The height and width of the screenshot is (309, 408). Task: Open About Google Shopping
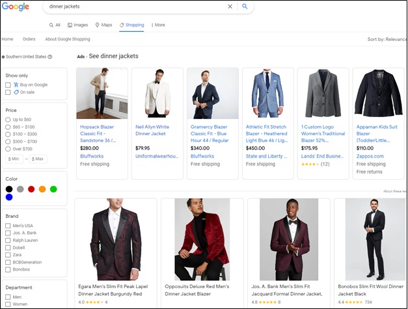pyautogui.click(x=68, y=39)
